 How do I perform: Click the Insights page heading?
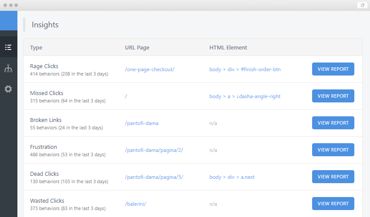coord(45,25)
